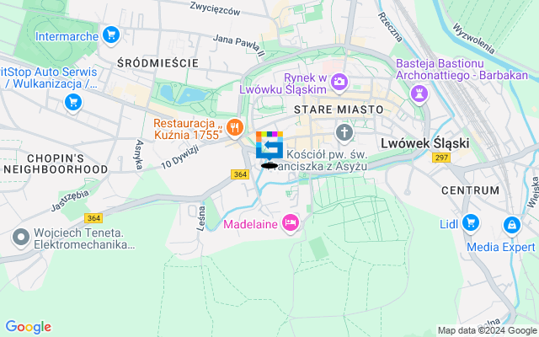Click the church cross pin in Stare Miasto
The height and width of the screenshot is (337, 539).
coord(344,133)
